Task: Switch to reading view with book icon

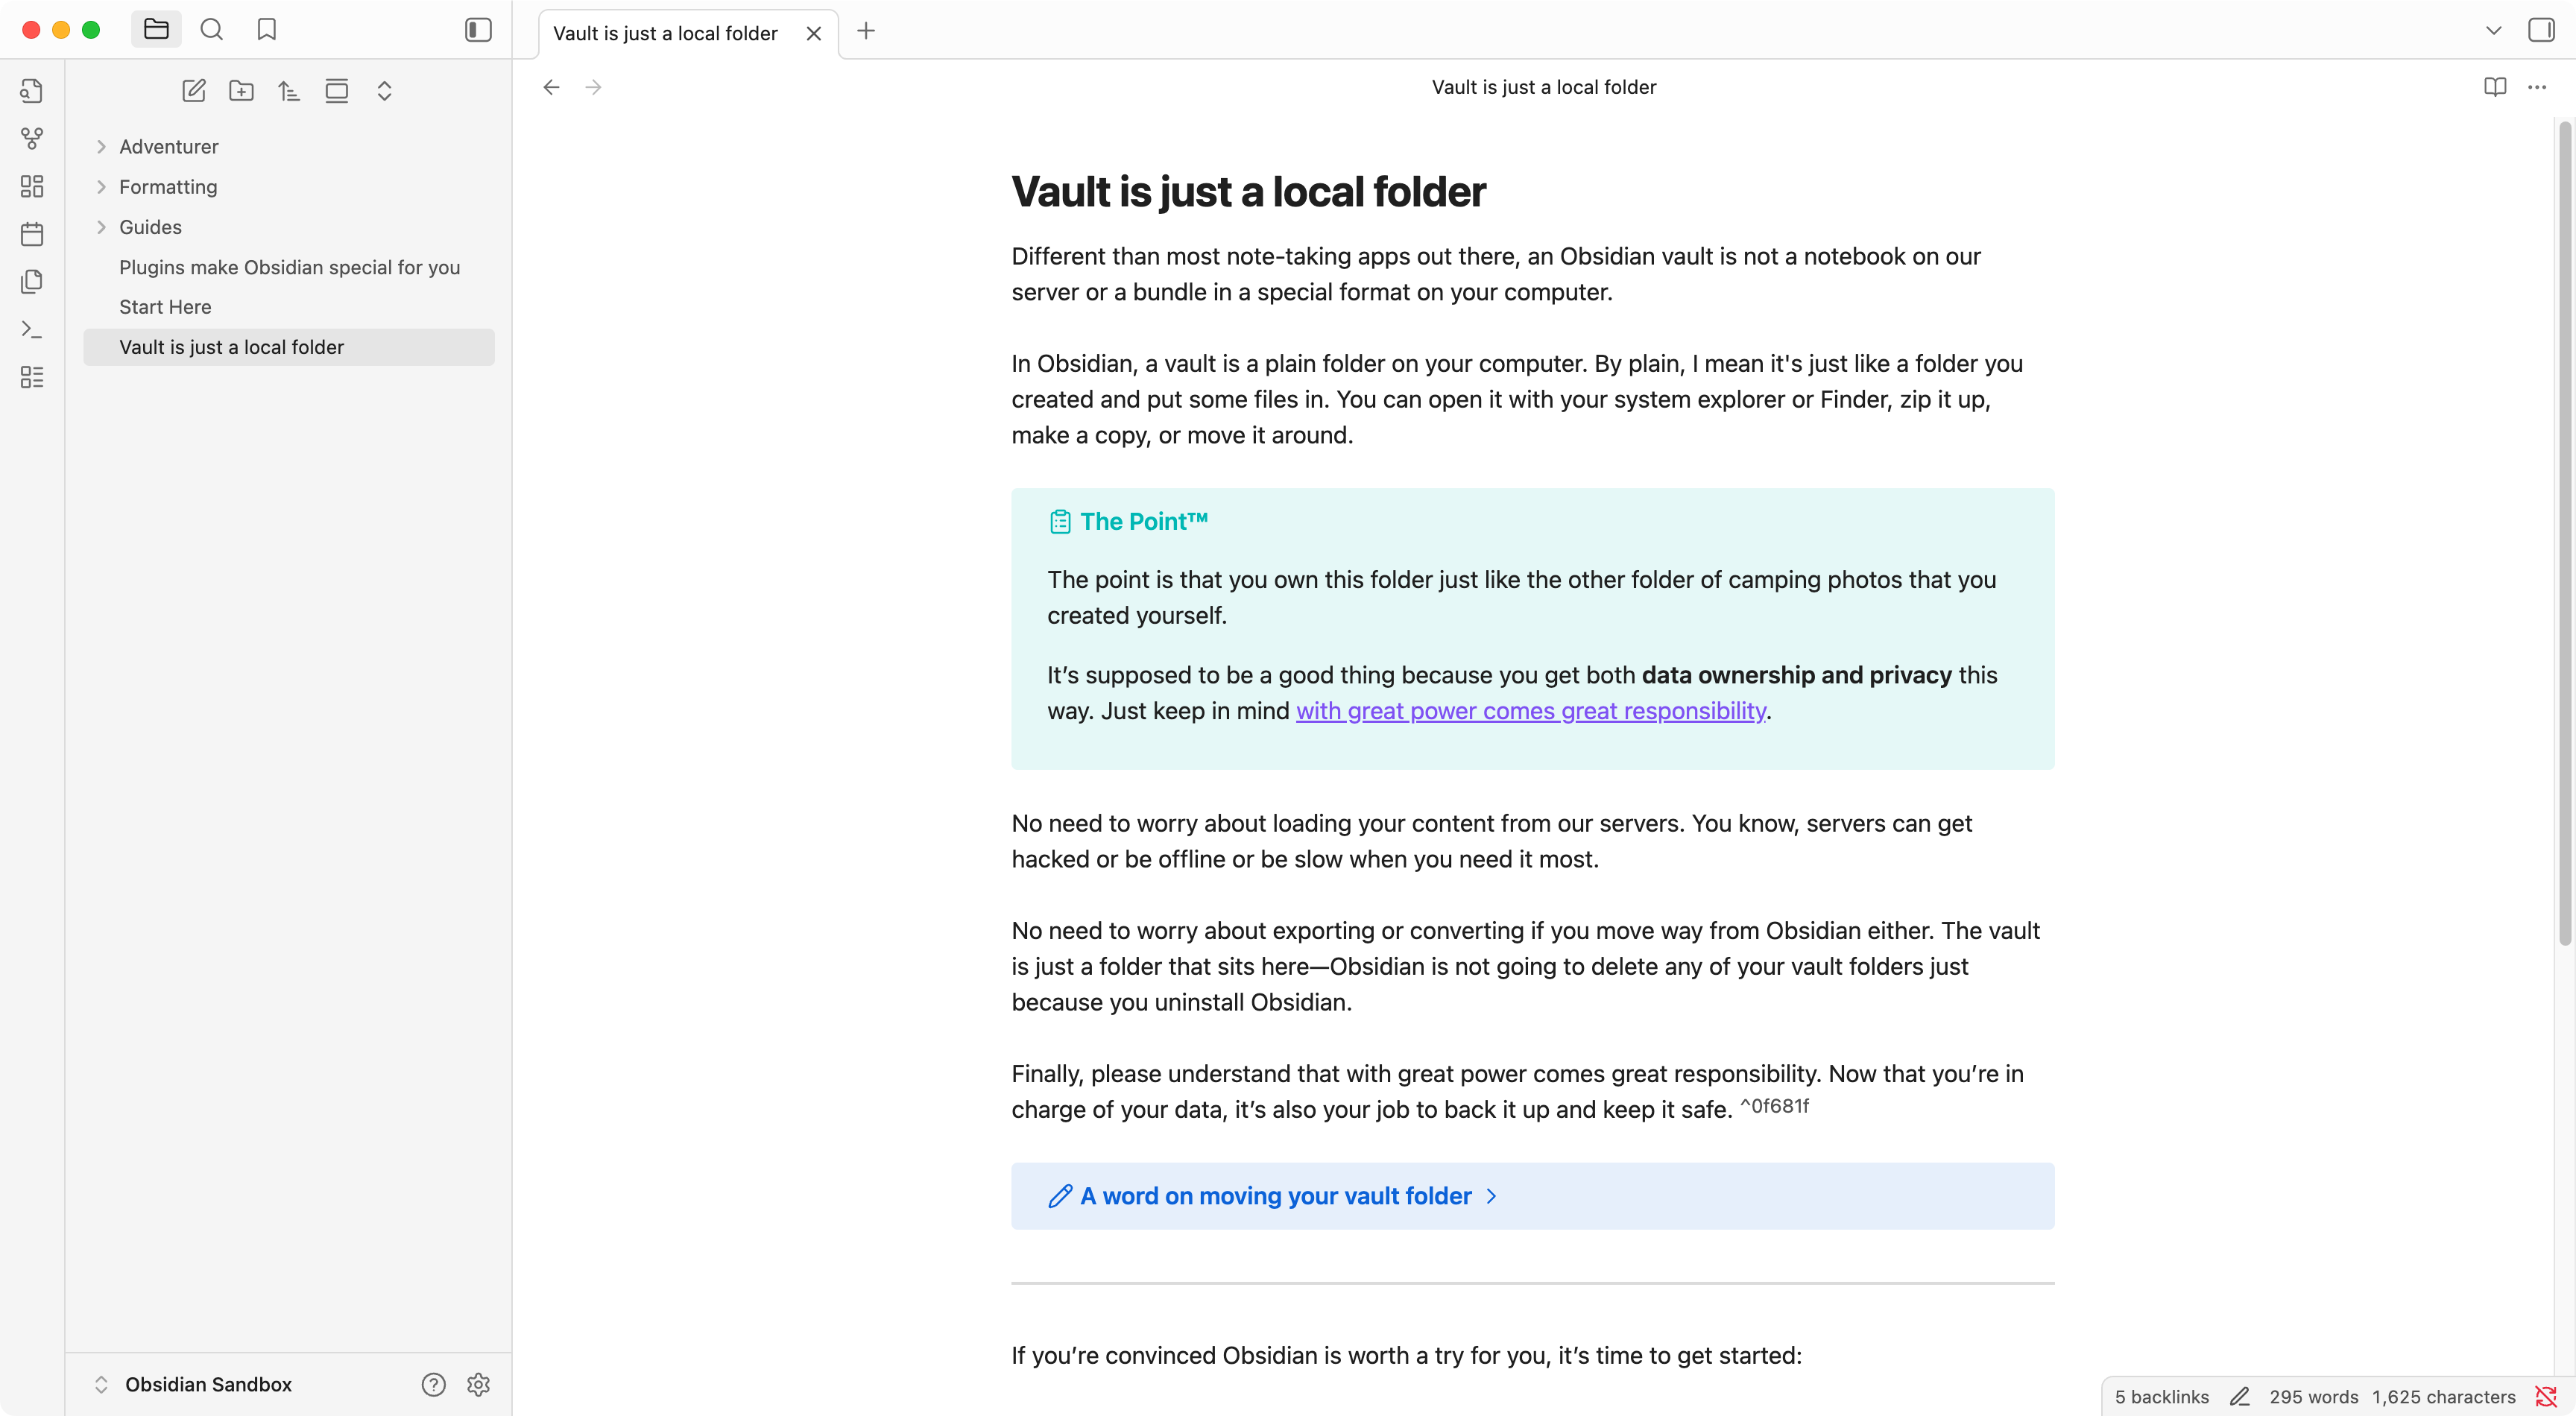Action: [x=2494, y=87]
